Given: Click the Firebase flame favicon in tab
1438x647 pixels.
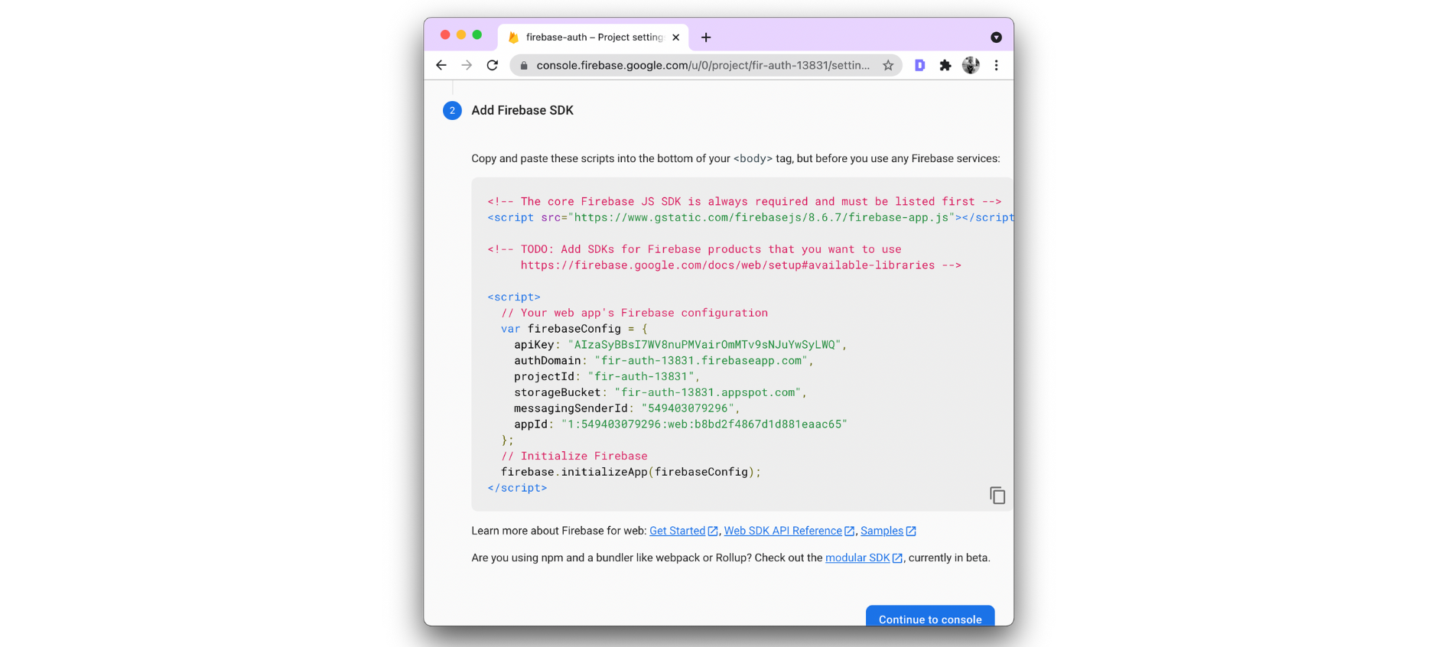Looking at the screenshot, I should [513, 37].
